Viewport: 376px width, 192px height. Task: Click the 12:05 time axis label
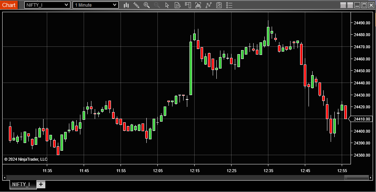157,171
